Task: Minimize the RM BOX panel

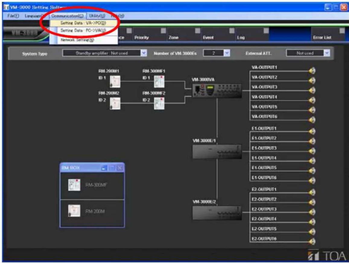Action: pyautogui.click(x=104, y=168)
